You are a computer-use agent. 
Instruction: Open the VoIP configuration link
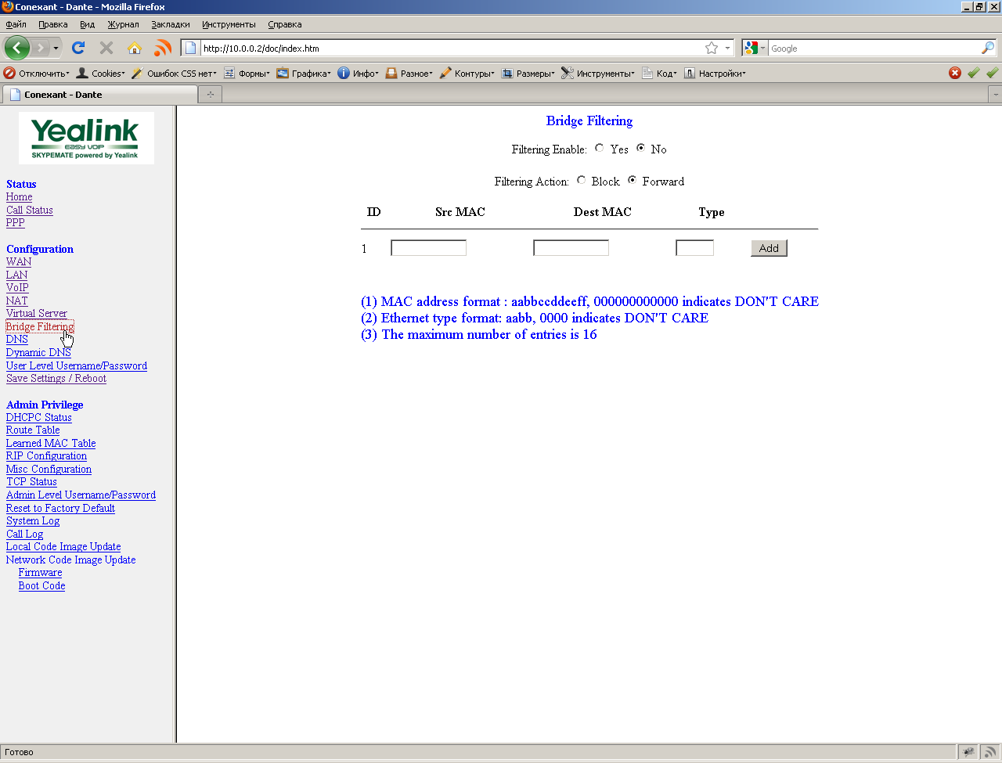click(x=17, y=287)
